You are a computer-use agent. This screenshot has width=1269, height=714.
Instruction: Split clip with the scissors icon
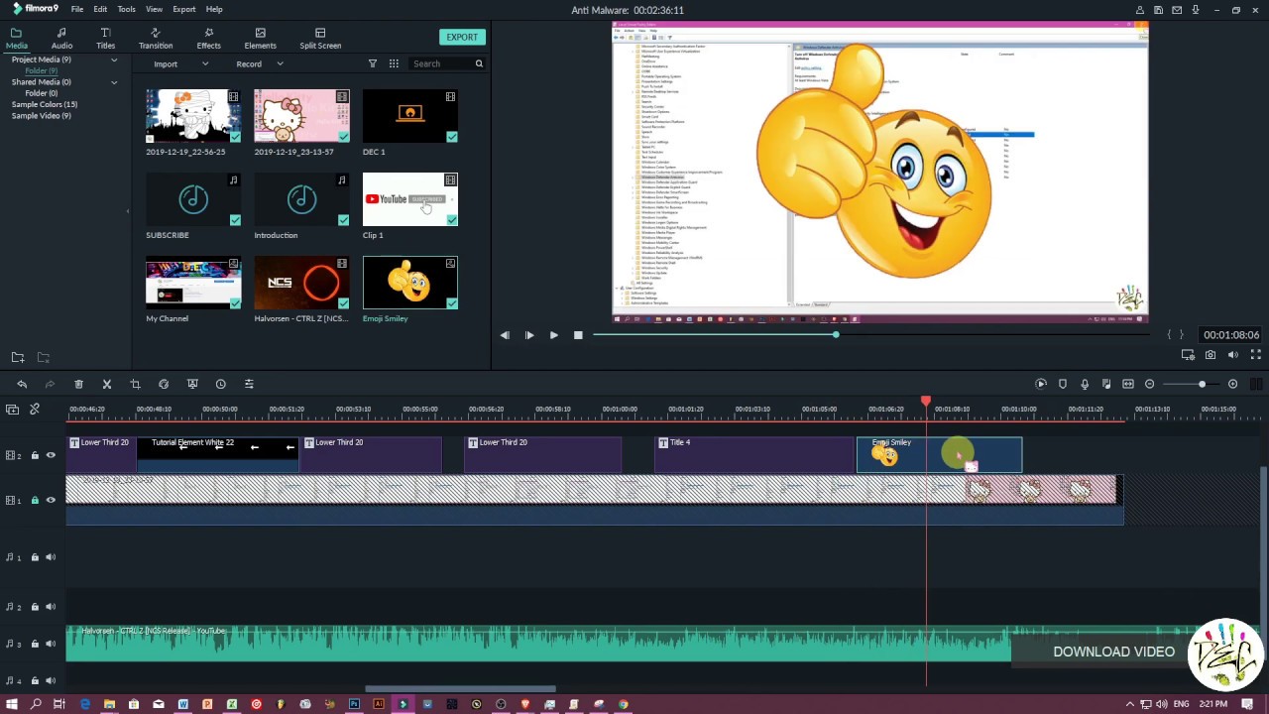(107, 384)
